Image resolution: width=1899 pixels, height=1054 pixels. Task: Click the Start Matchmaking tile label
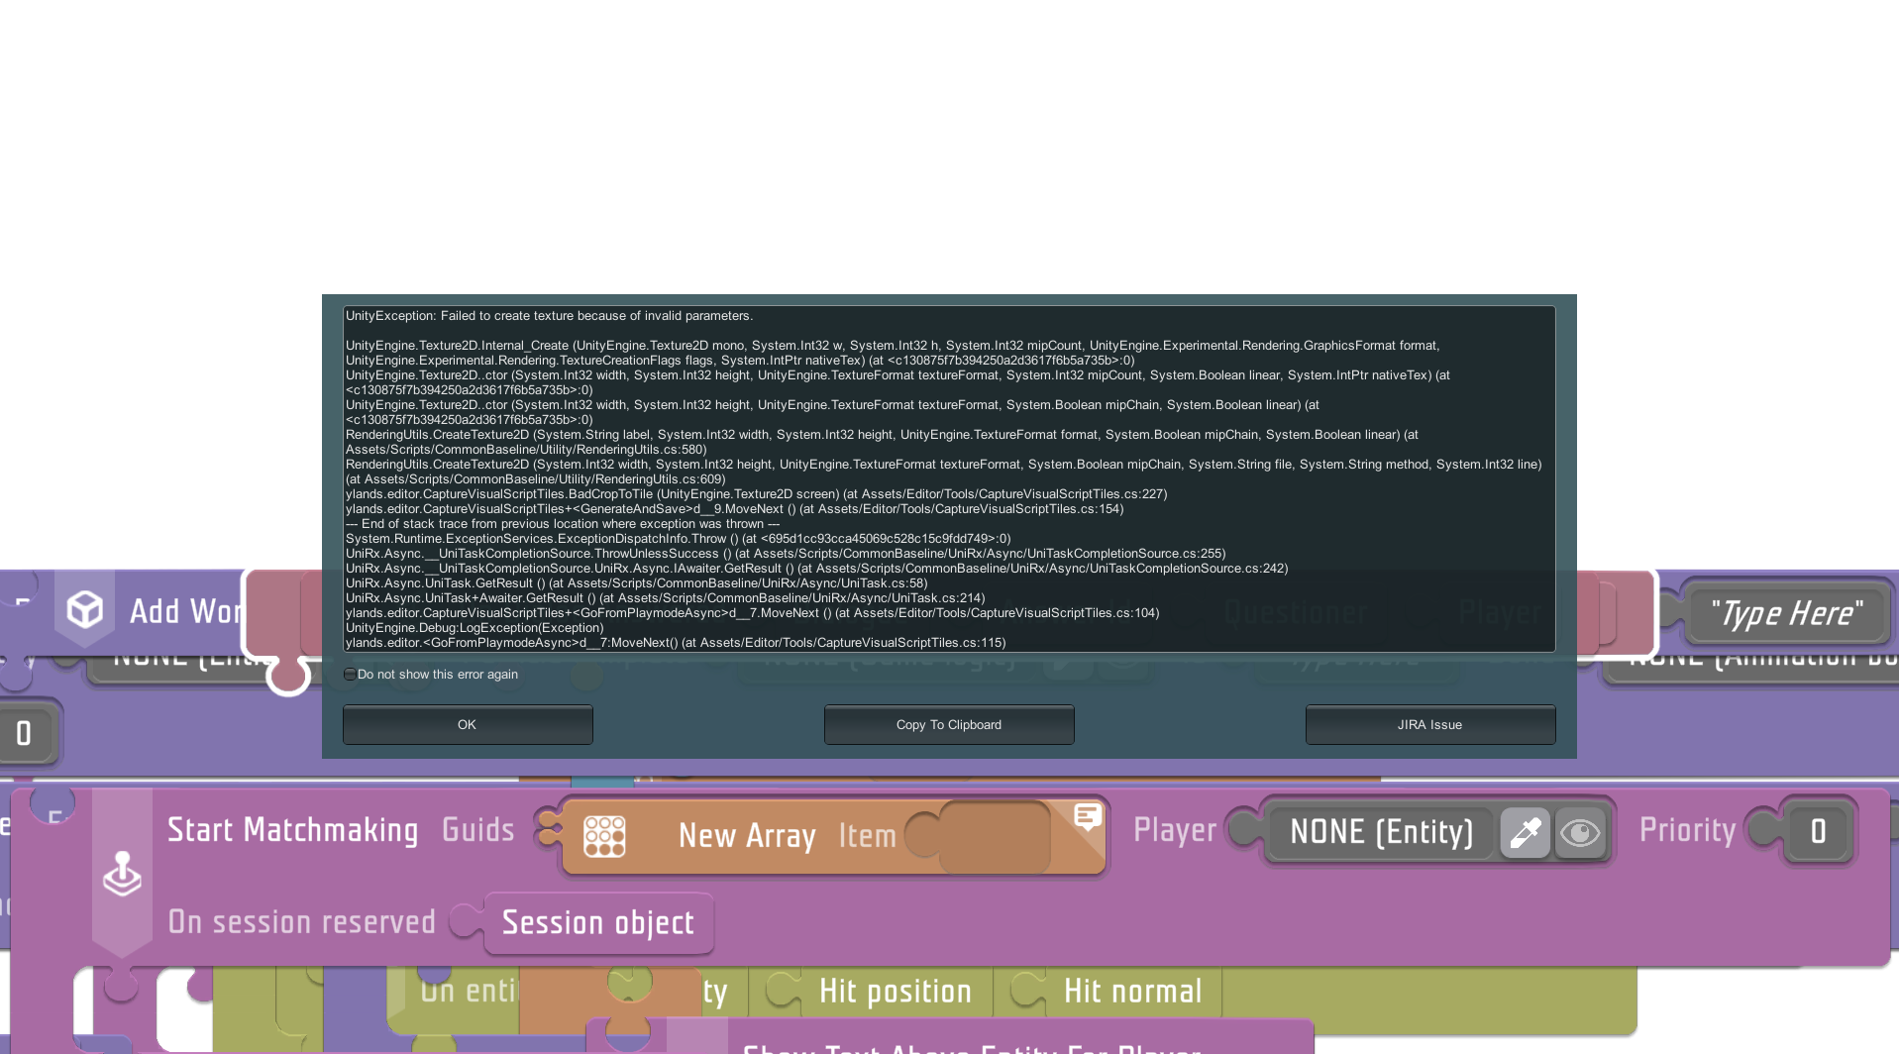[292, 830]
